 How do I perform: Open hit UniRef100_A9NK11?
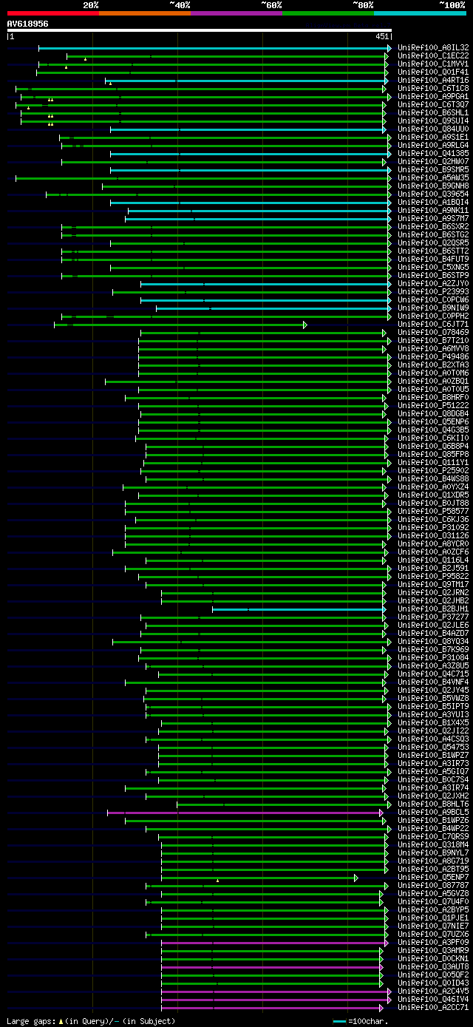433,211
